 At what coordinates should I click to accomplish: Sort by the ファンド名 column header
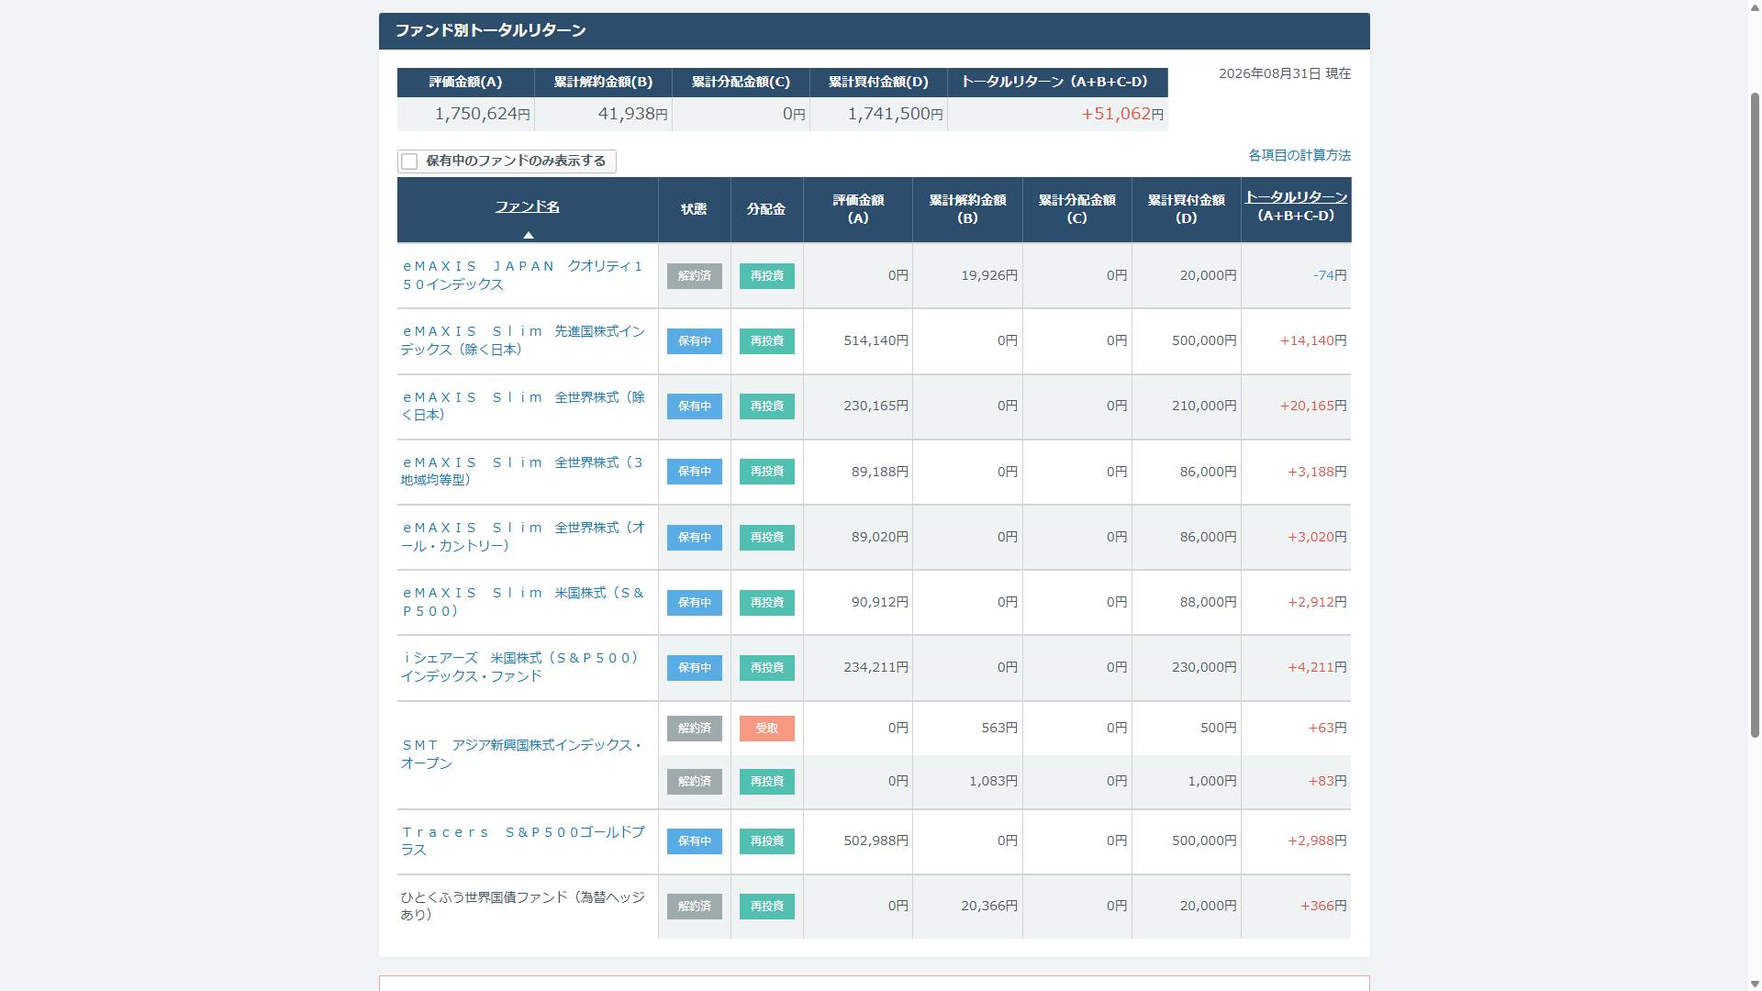[528, 207]
